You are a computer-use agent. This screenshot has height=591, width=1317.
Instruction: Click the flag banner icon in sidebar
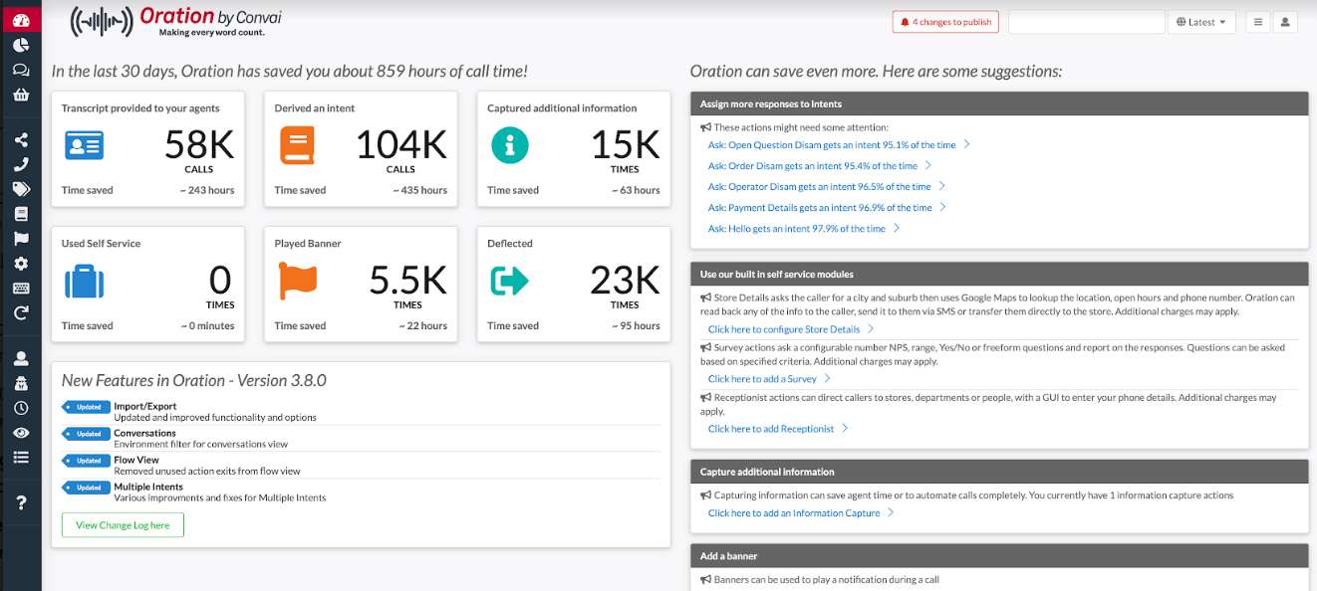[20, 239]
